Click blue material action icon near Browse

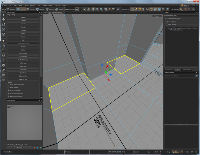pyautogui.click(x=37, y=148)
